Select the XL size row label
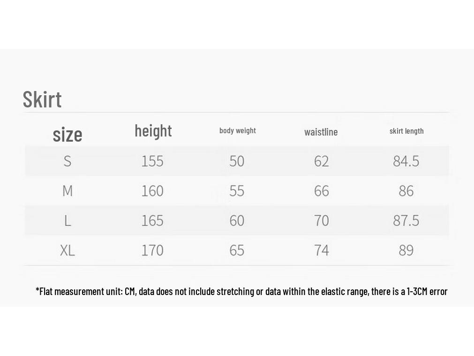Screen dimensions: 474x356 (68, 250)
